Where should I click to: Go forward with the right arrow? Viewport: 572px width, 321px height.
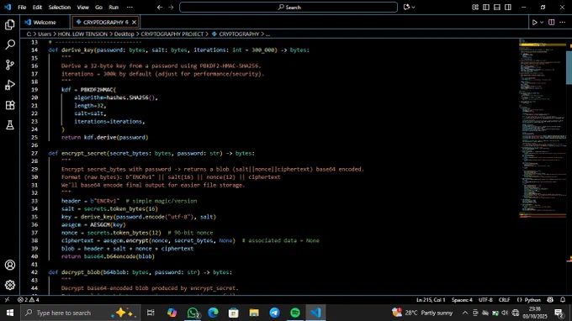(171, 7)
